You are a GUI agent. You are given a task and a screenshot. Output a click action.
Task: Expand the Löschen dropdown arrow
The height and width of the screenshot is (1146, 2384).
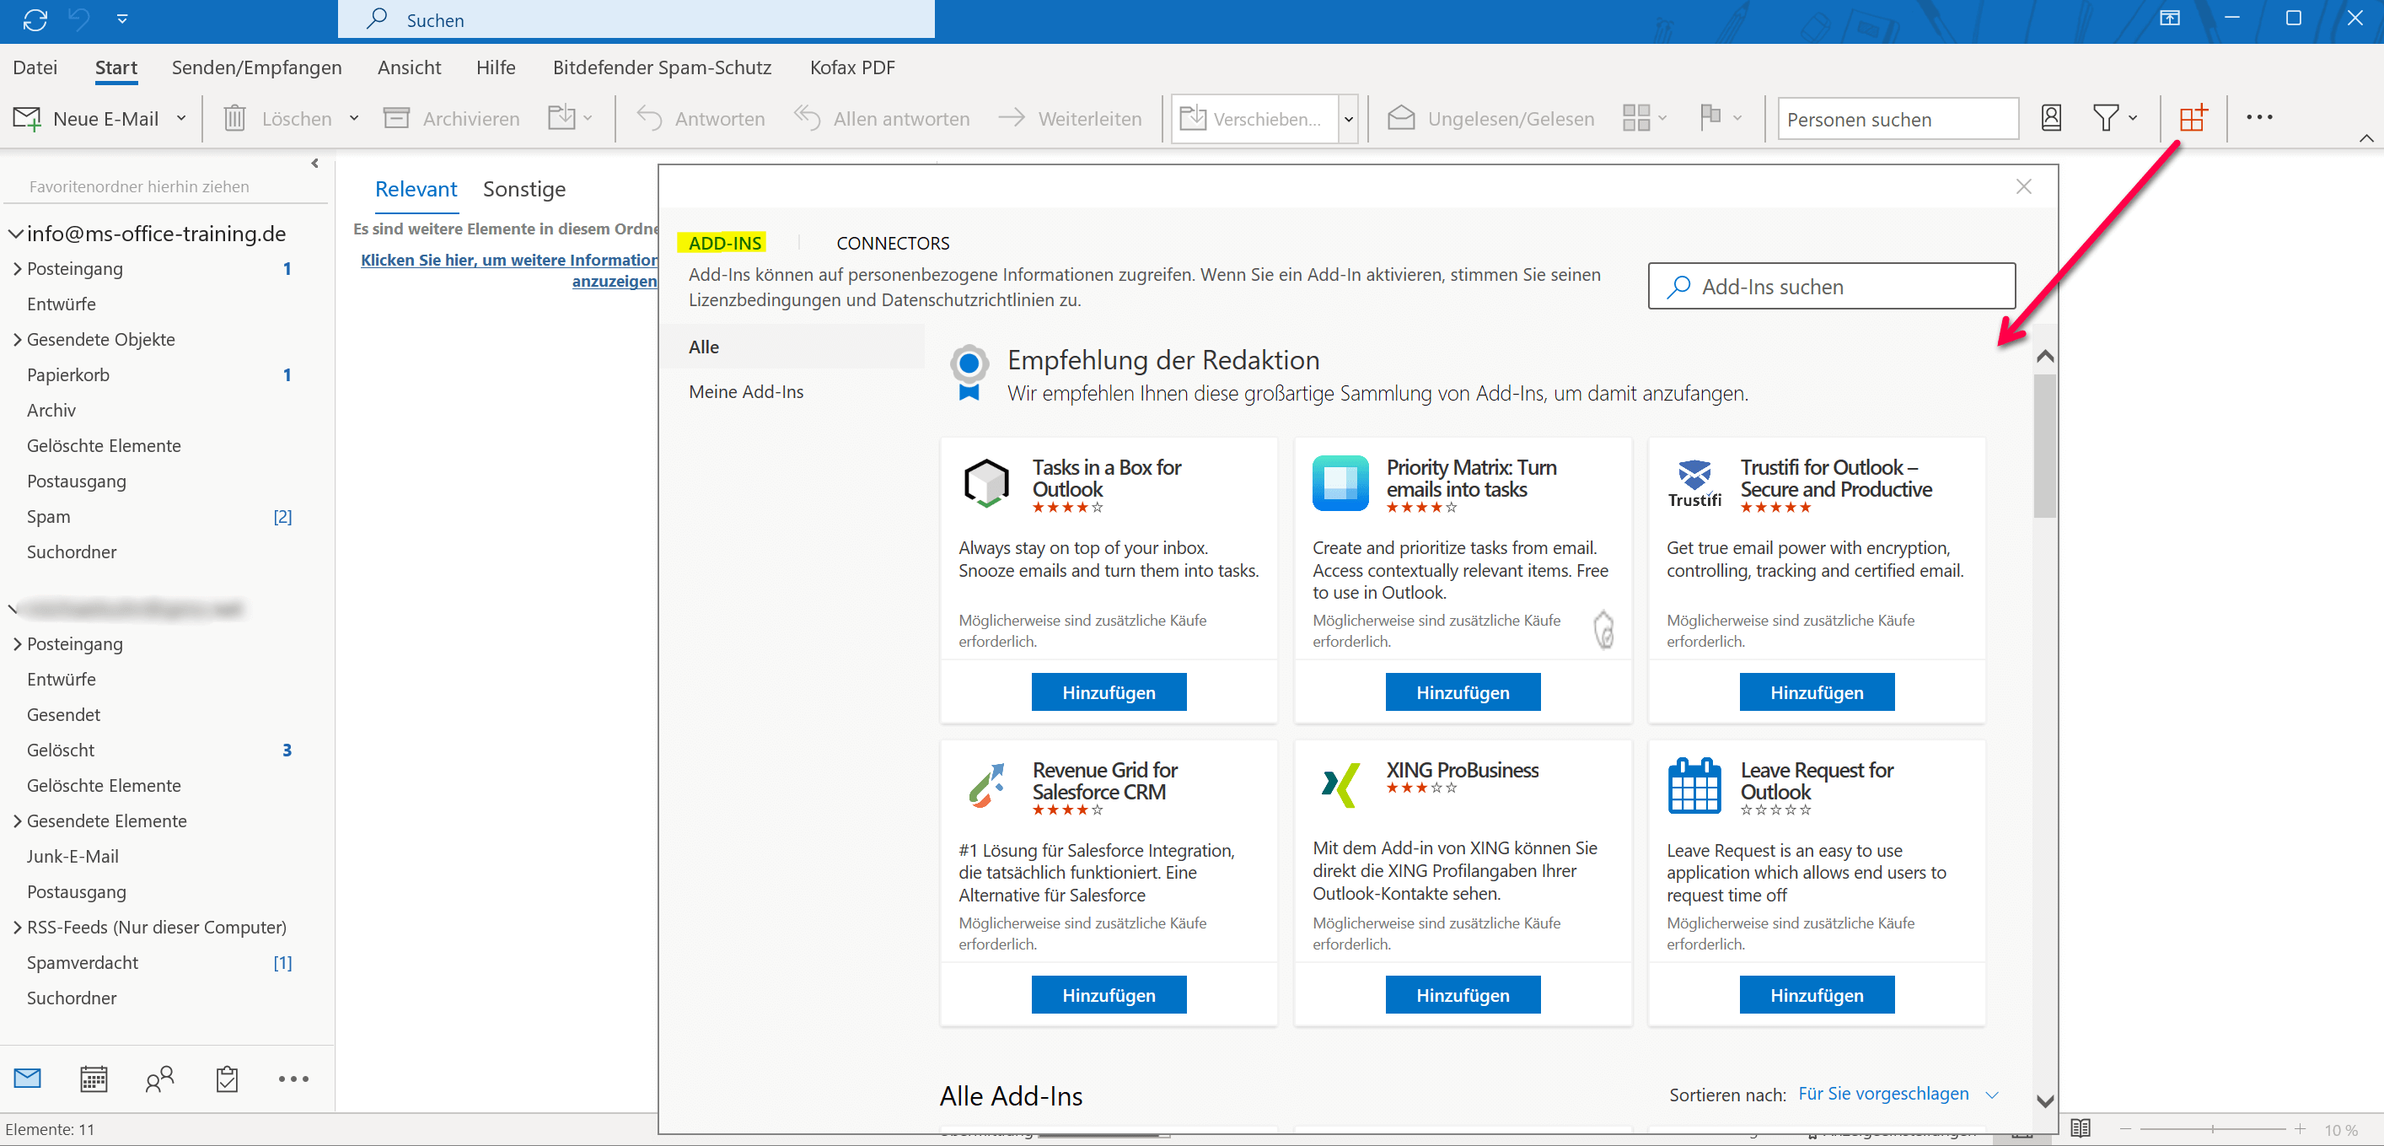pyautogui.click(x=353, y=119)
